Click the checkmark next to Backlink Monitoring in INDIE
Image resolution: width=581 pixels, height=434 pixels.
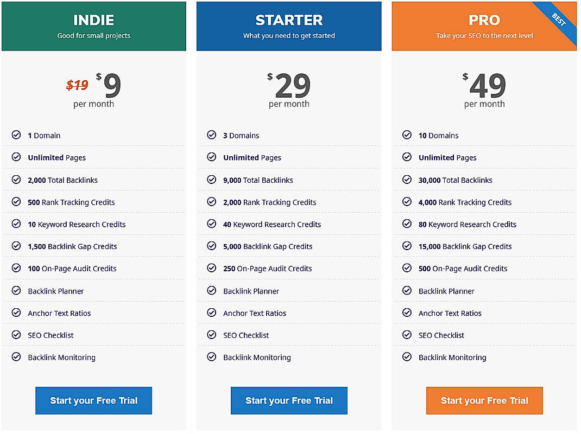(x=16, y=357)
